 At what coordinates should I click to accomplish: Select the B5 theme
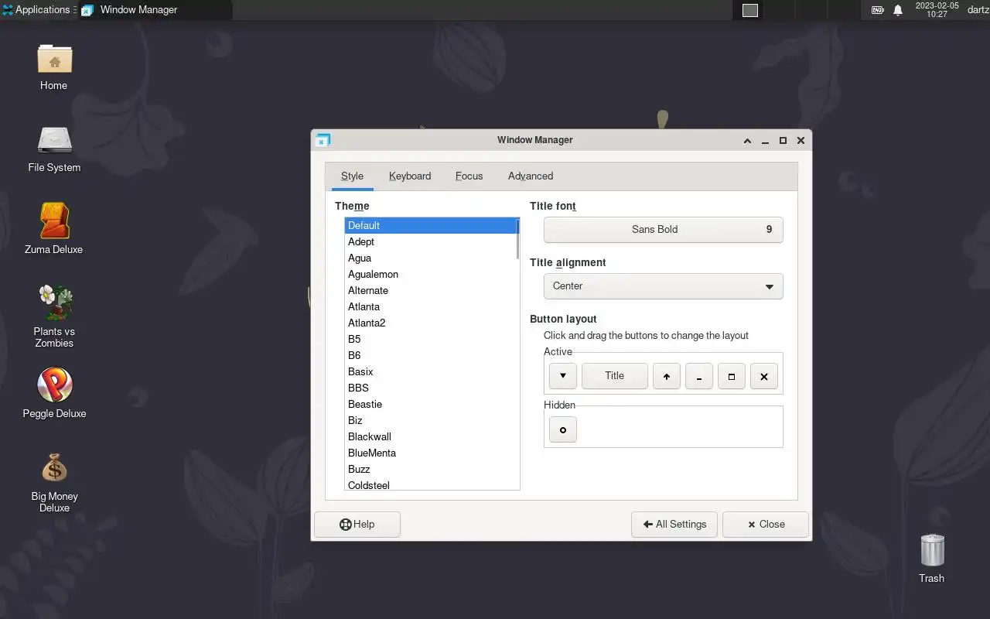pos(430,340)
